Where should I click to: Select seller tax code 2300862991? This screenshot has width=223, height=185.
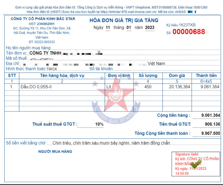point(46,24)
